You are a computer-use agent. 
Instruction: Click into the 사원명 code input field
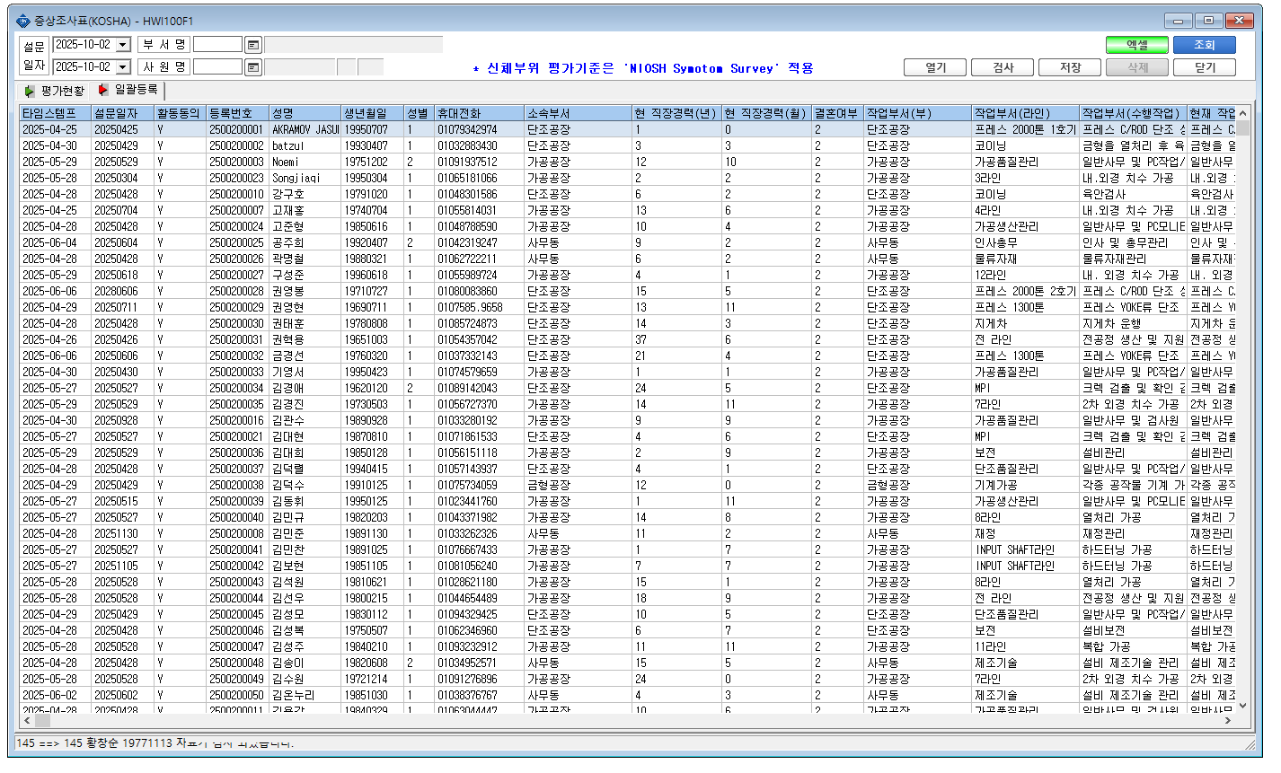pyautogui.click(x=217, y=67)
